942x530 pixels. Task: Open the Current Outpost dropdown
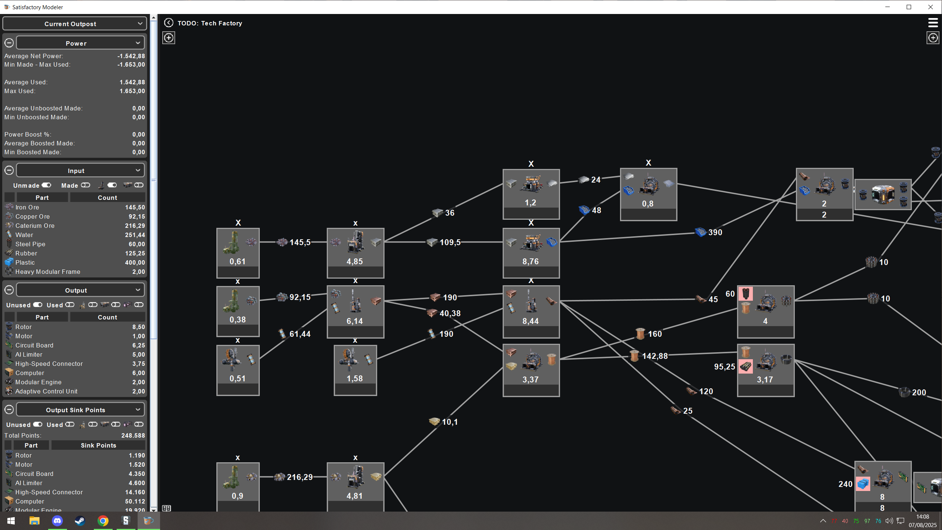coord(75,24)
